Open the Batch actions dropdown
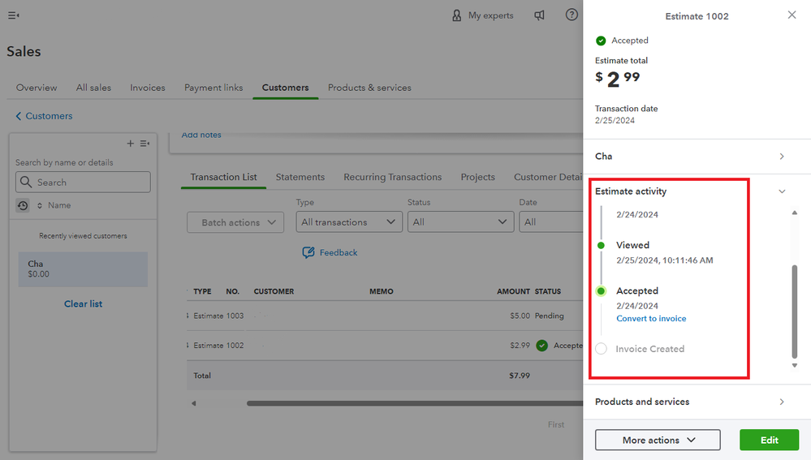 [235, 222]
